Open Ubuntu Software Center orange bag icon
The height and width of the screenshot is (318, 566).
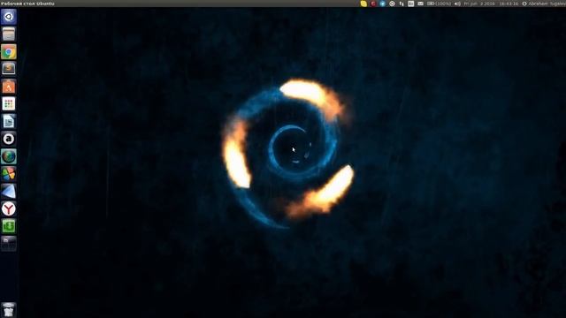pos(8,87)
